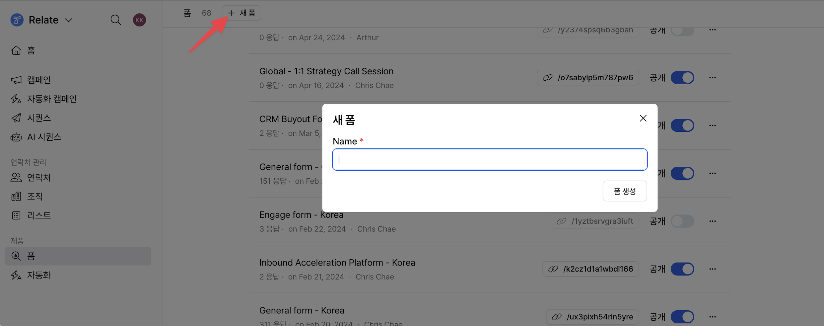
Task: Open more options for CRM Buyout form
Action: click(713, 125)
